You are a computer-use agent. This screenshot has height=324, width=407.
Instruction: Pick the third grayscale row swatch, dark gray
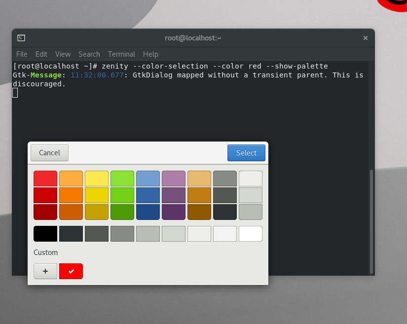tap(97, 234)
